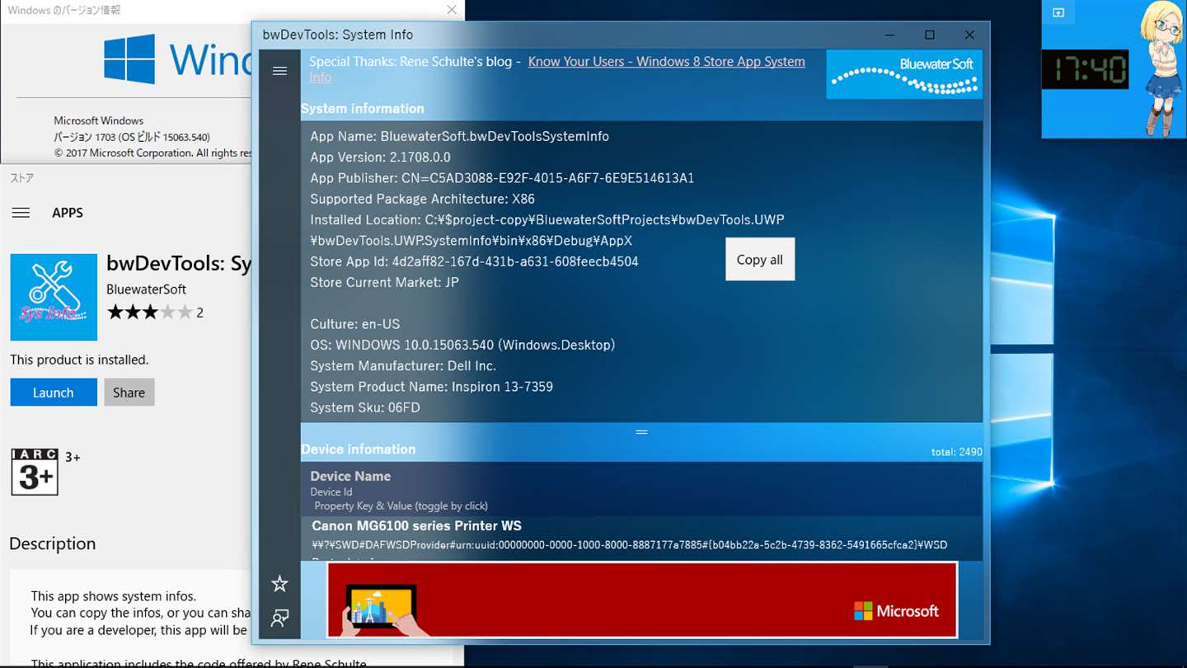This screenshot has width=1187, height=668.
Task: Click the Description heading in the Store
Action: click(x=52, y=543)
